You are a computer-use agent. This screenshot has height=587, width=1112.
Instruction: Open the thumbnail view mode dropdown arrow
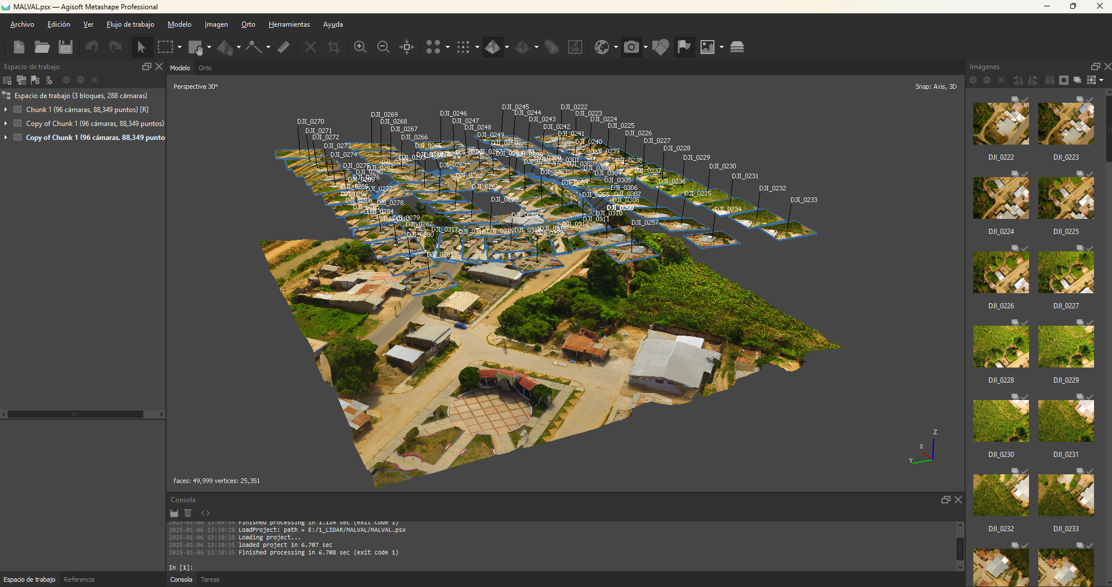tap(1101, 80)
